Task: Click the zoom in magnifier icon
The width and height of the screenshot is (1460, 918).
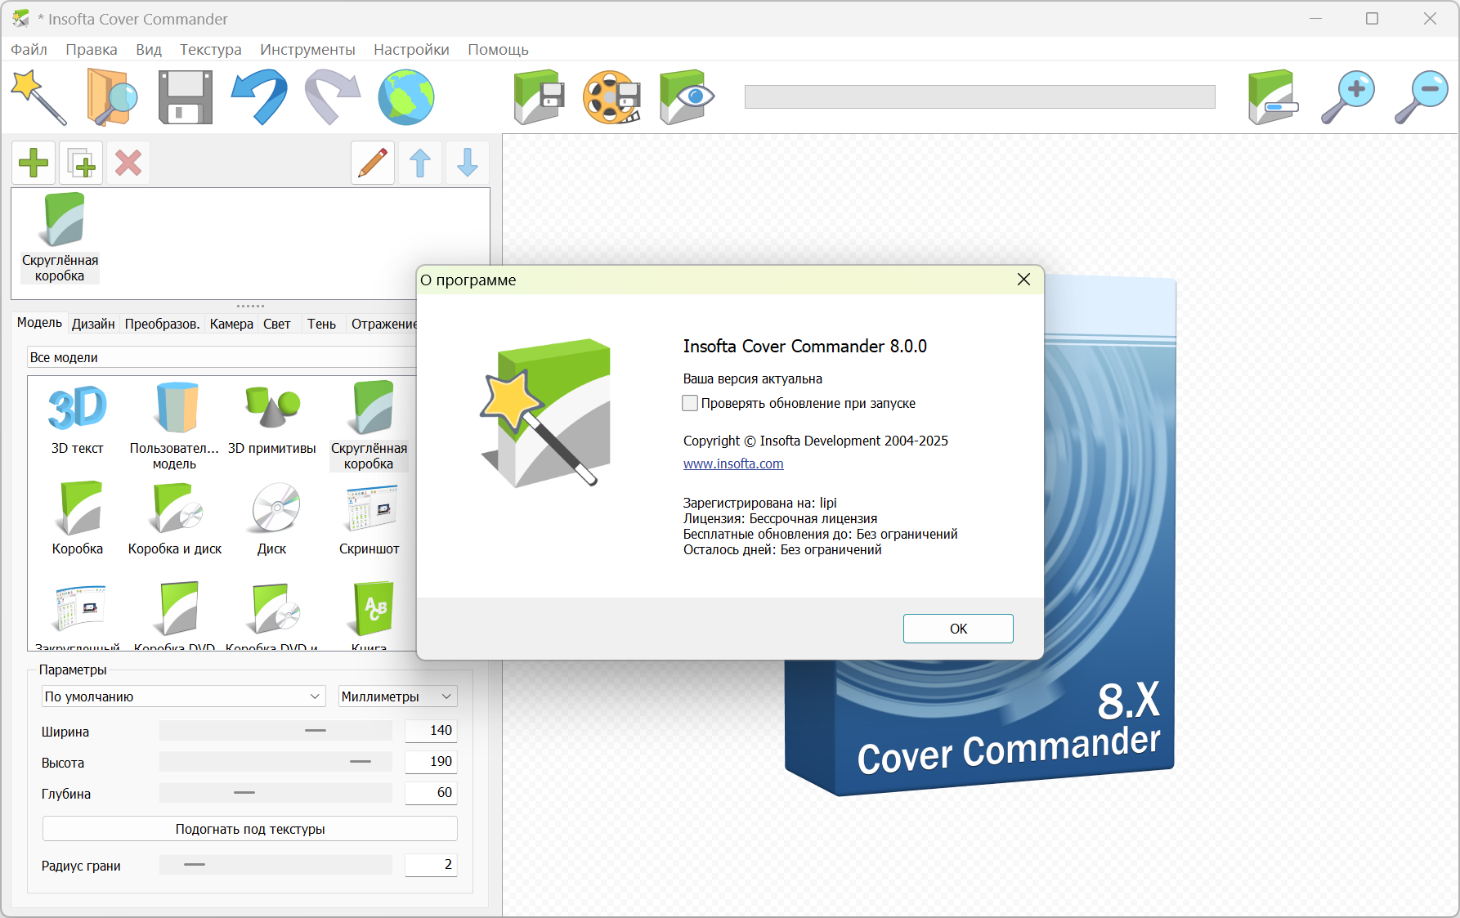Action: (1348, 97)
